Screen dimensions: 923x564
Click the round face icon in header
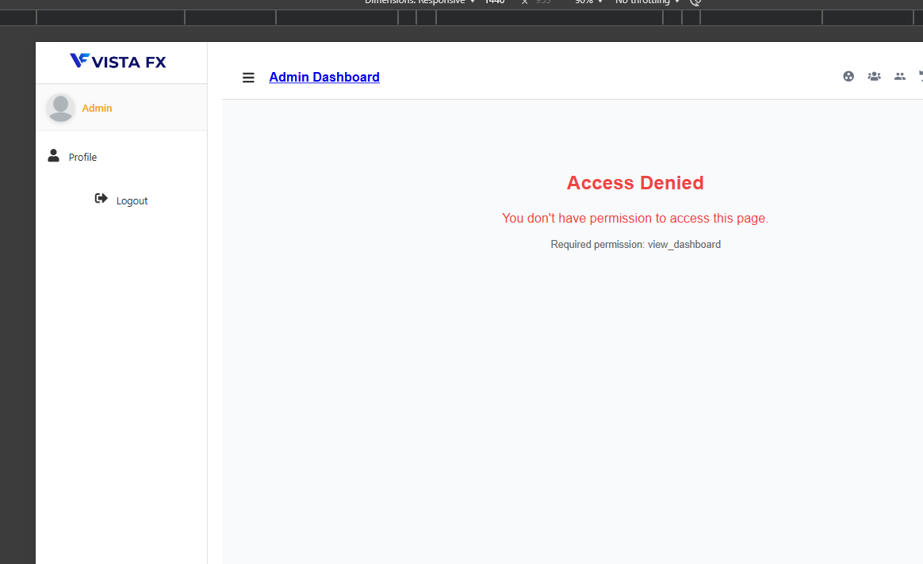[x=848, y=77]
